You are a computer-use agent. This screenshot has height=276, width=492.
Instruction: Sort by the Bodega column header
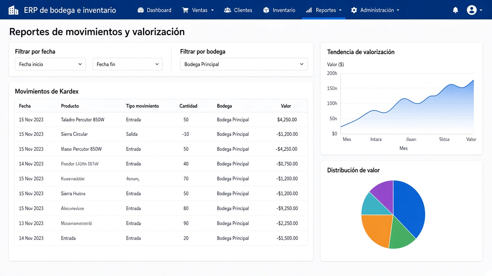(x=224, y=106)
